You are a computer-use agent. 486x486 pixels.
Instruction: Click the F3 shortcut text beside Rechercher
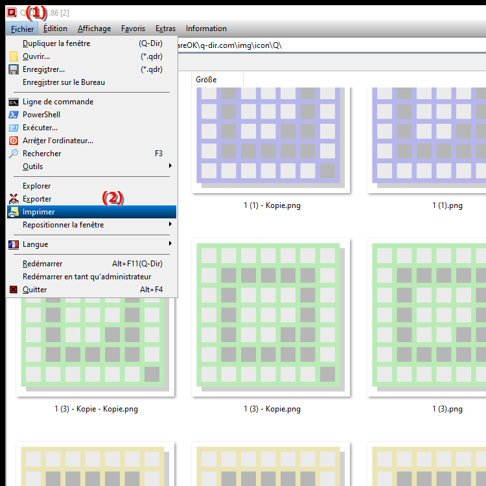pos(159,154)
